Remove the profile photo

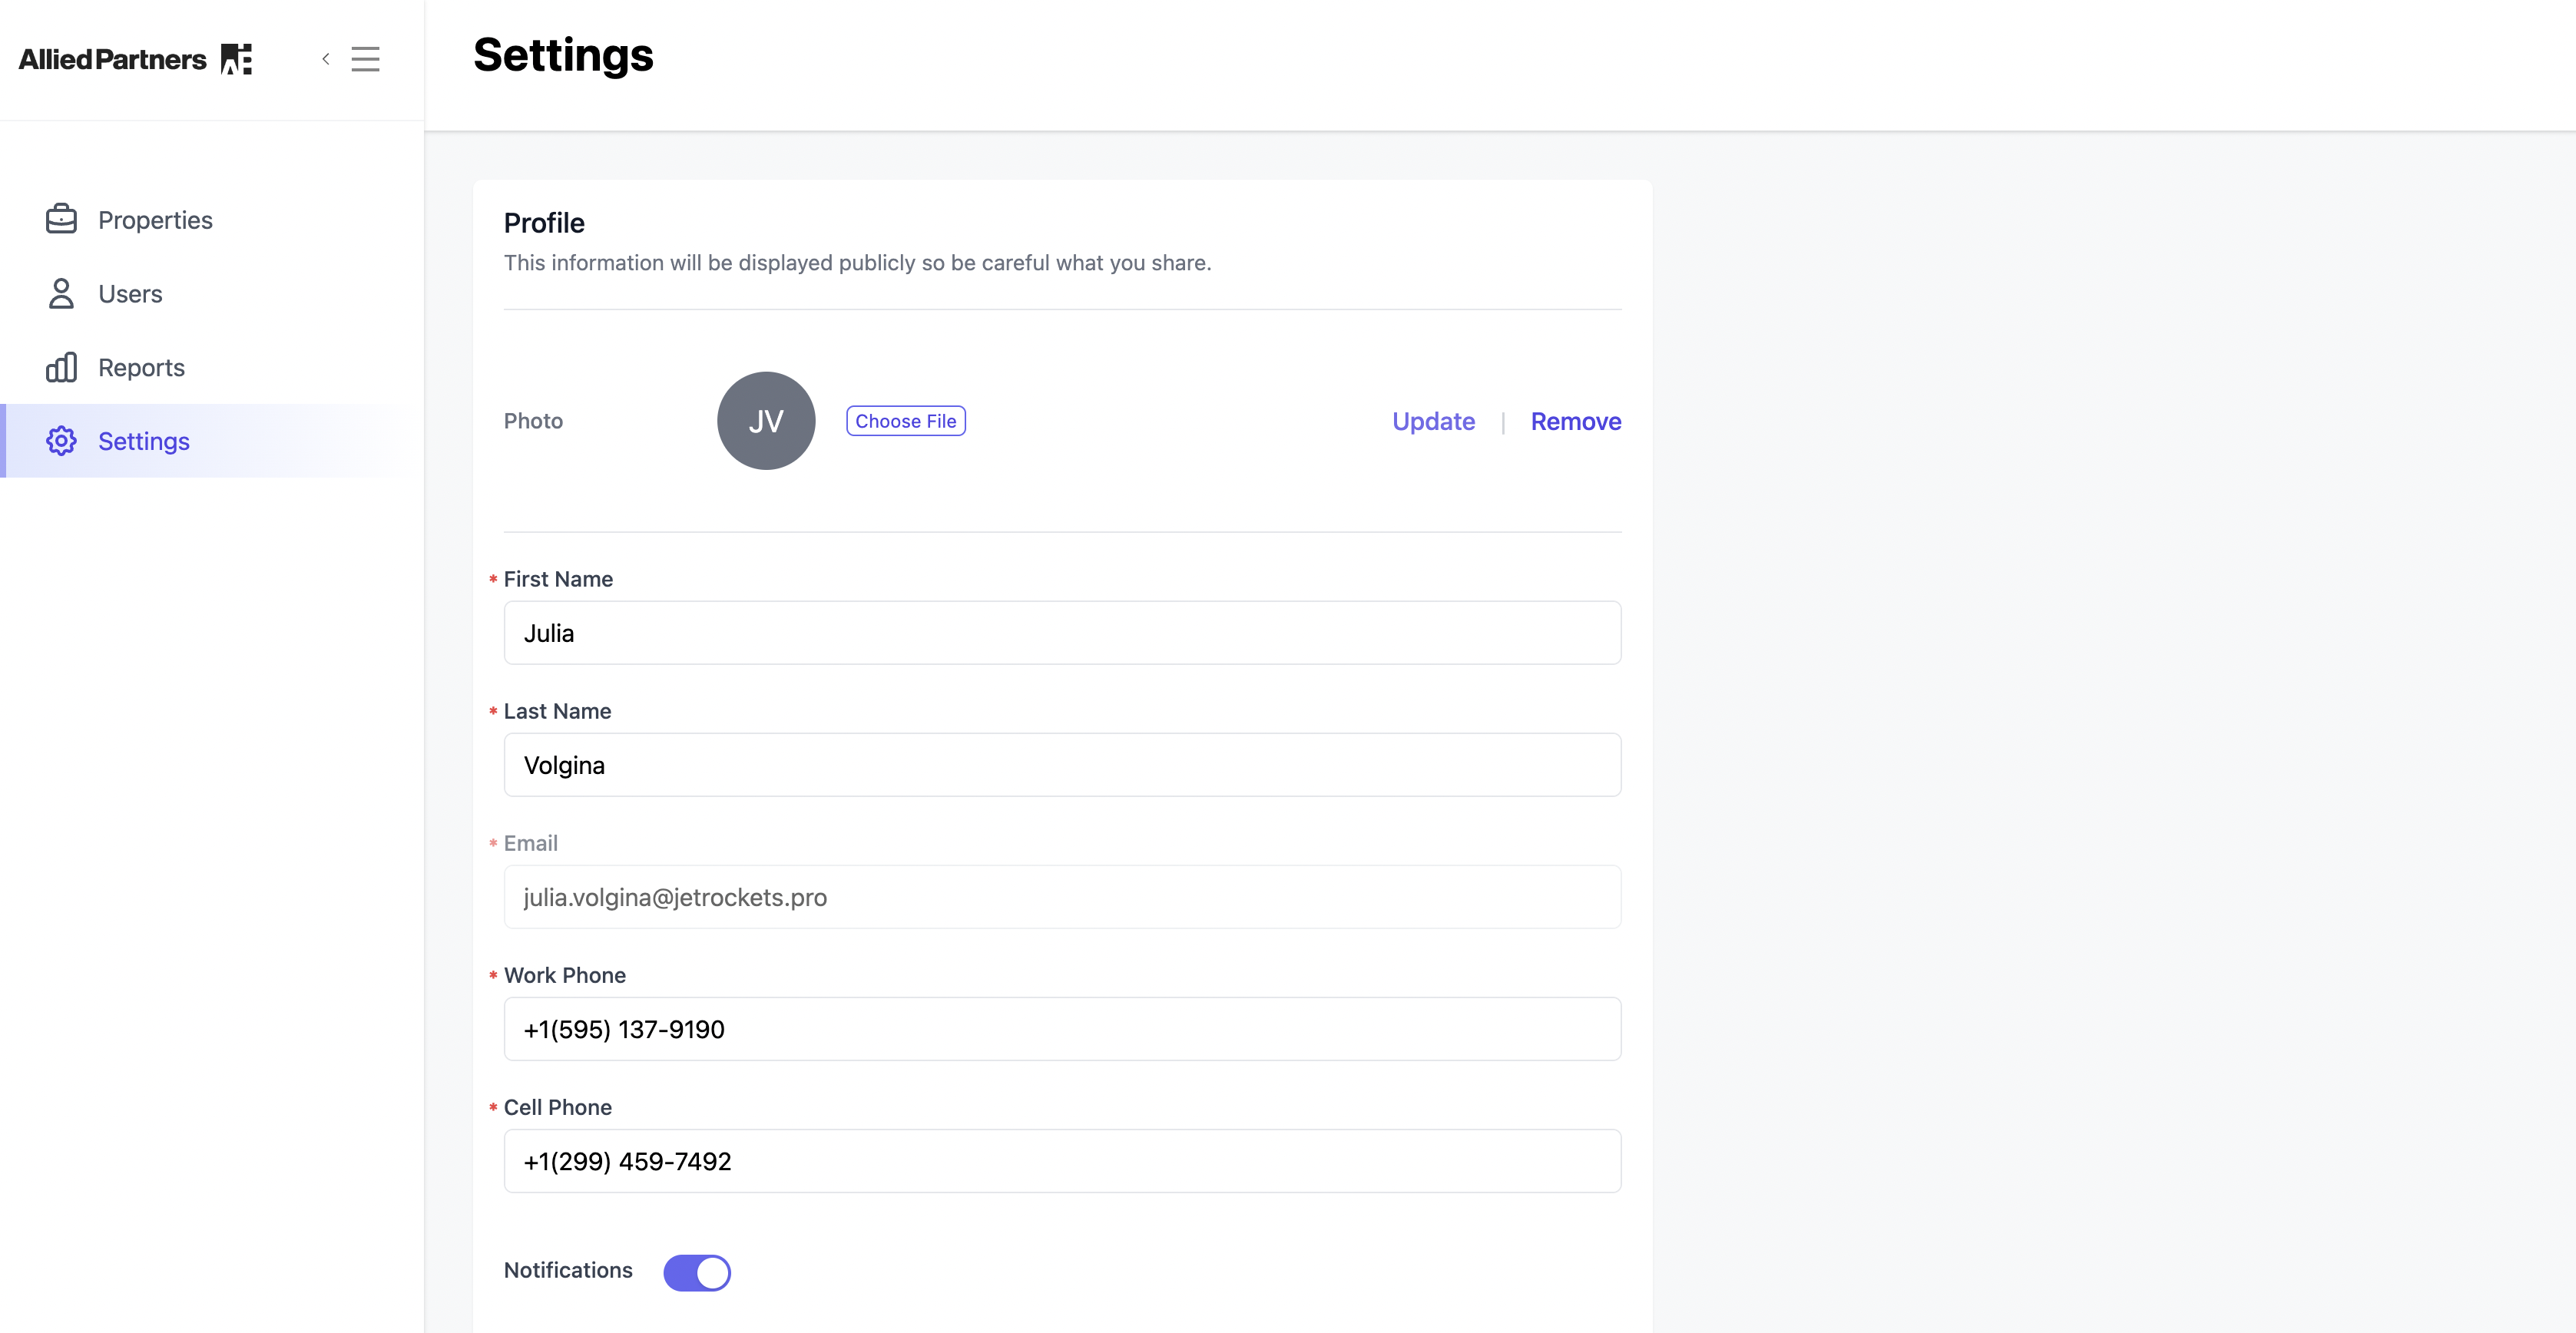pos(1575,421)
